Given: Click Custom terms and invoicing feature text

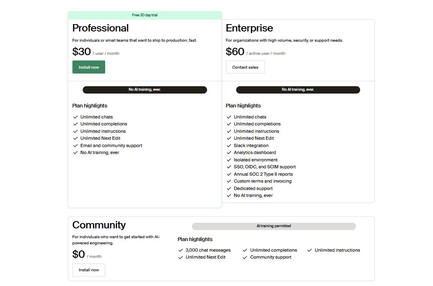Looking at the screenshot, I should (x=262, y=181).
